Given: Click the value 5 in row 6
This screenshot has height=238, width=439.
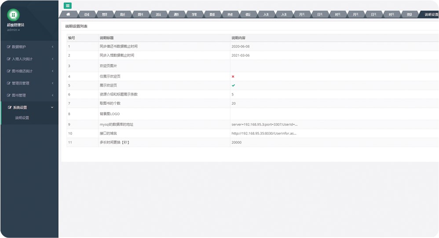Looking at the screenshot, I should tap(233, 94).
